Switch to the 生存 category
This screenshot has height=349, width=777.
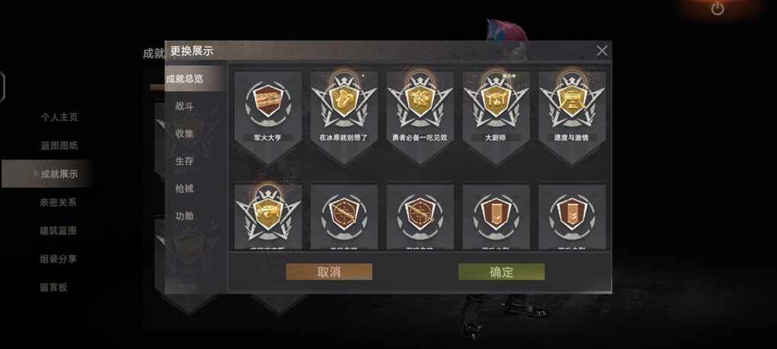184,161
